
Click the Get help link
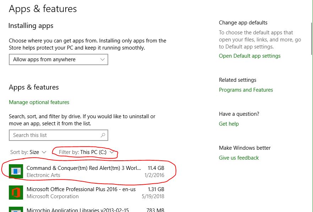229,124
